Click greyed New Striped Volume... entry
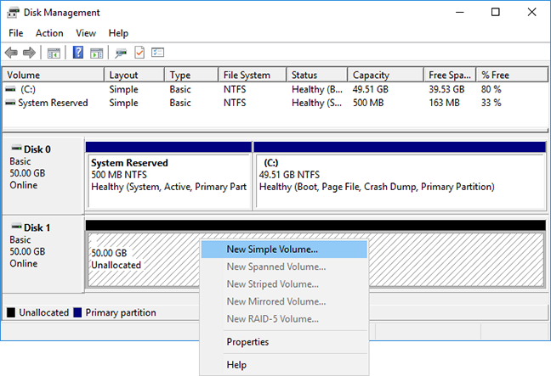This screenshot has width=551, height=376. point(284,284)
